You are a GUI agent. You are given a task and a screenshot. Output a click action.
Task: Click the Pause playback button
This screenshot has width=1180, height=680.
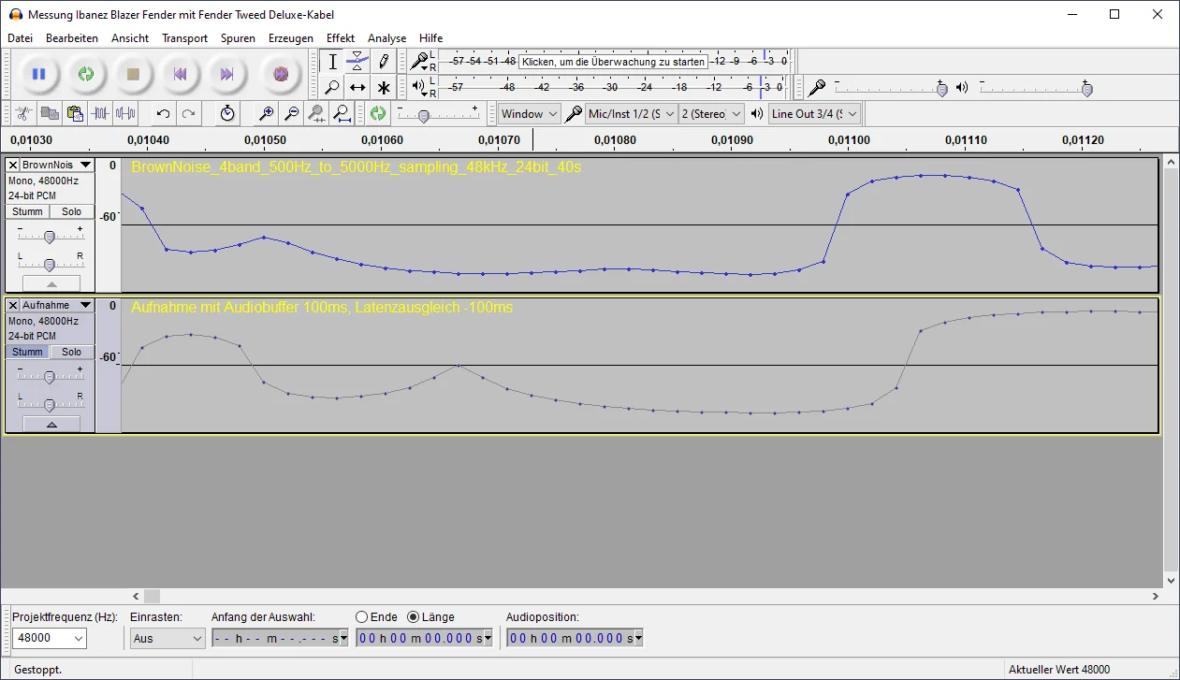click(x=39, y=74)
